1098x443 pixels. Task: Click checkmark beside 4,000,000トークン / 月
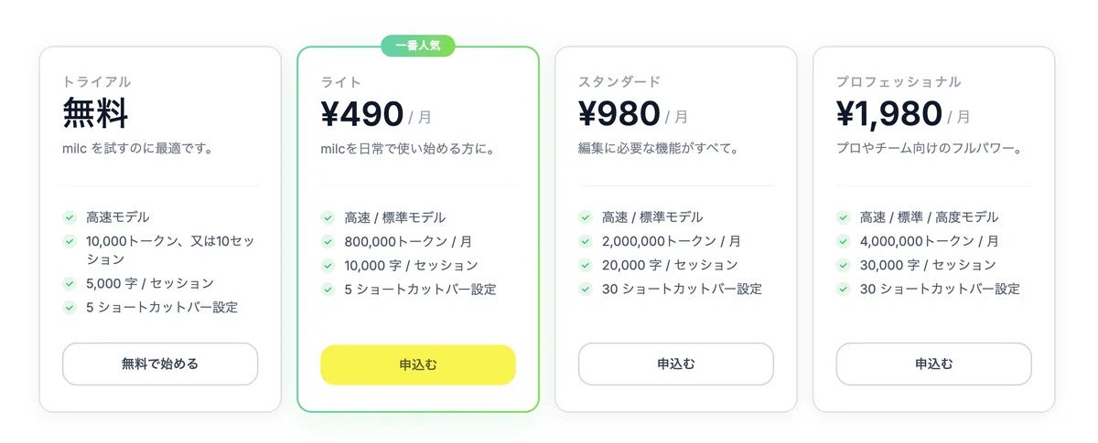pyautogui.click(x=844, y=241)
